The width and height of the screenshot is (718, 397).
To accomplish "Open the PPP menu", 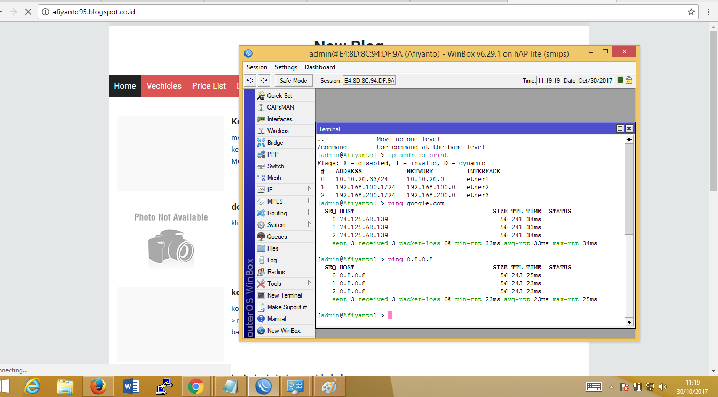I will pos(285,154).
